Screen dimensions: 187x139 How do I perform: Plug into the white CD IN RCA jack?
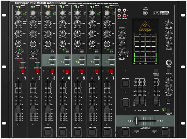[119, 10]
